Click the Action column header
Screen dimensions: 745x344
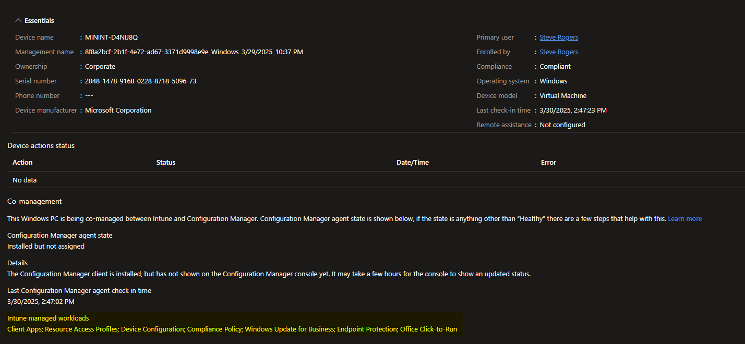(22, 163)
